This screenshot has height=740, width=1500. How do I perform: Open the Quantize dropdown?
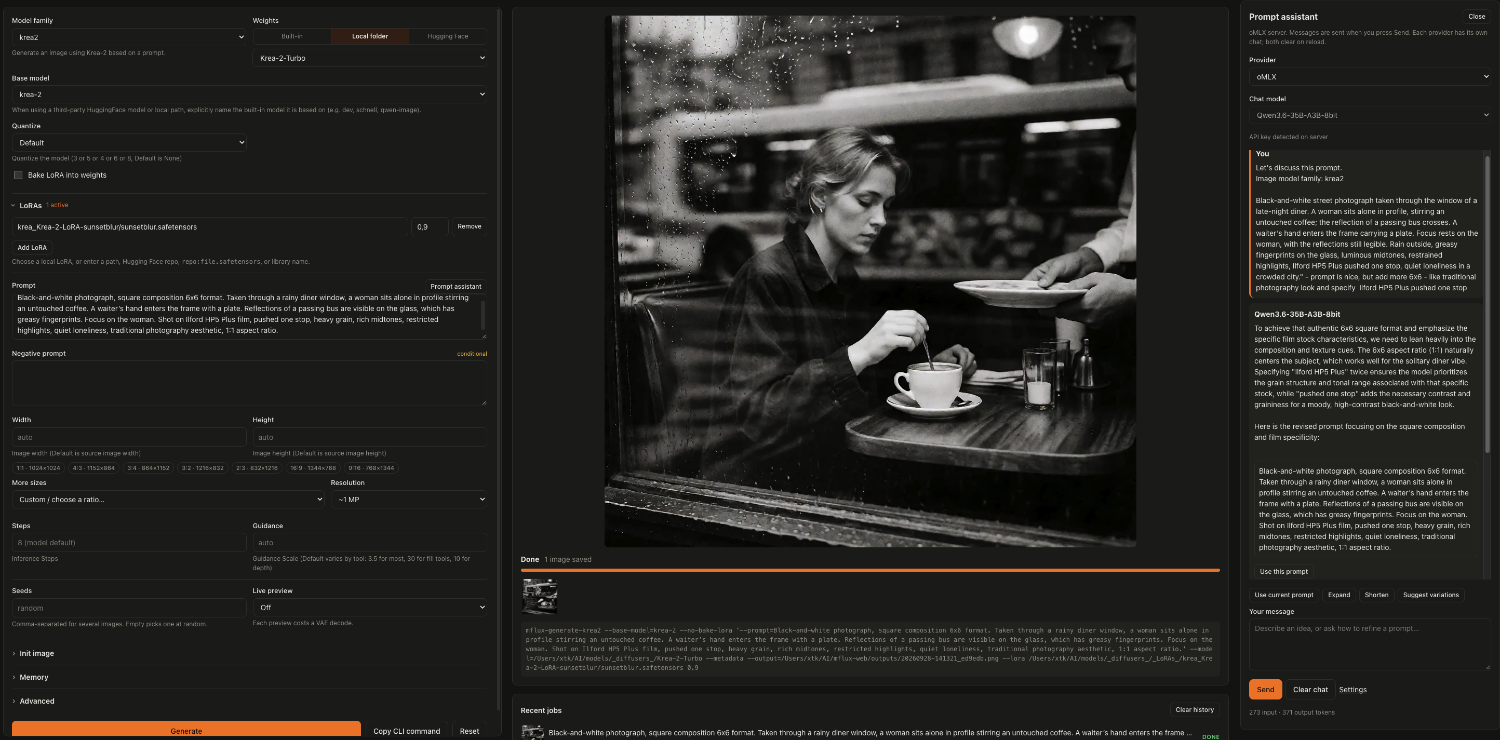(x=129, y=143)
